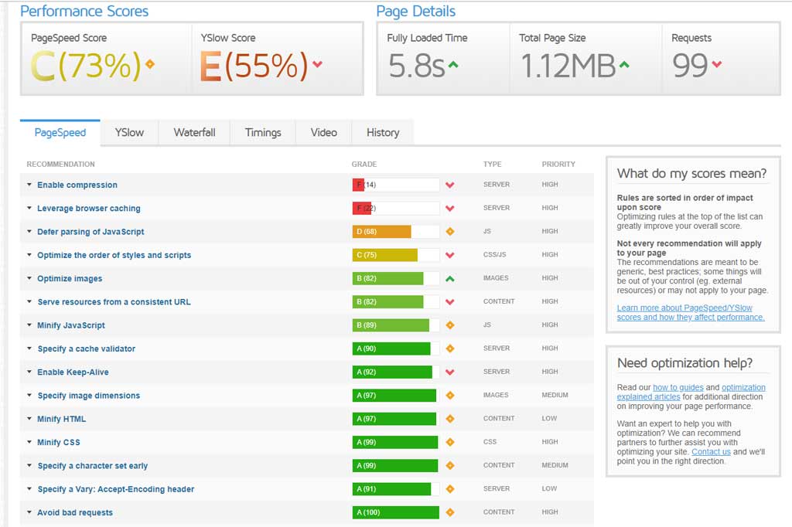This screenshot has height=527, width=792.
Task: Expand the Minify JavaScript recommendation details
Action: click(x=70, y=325)
